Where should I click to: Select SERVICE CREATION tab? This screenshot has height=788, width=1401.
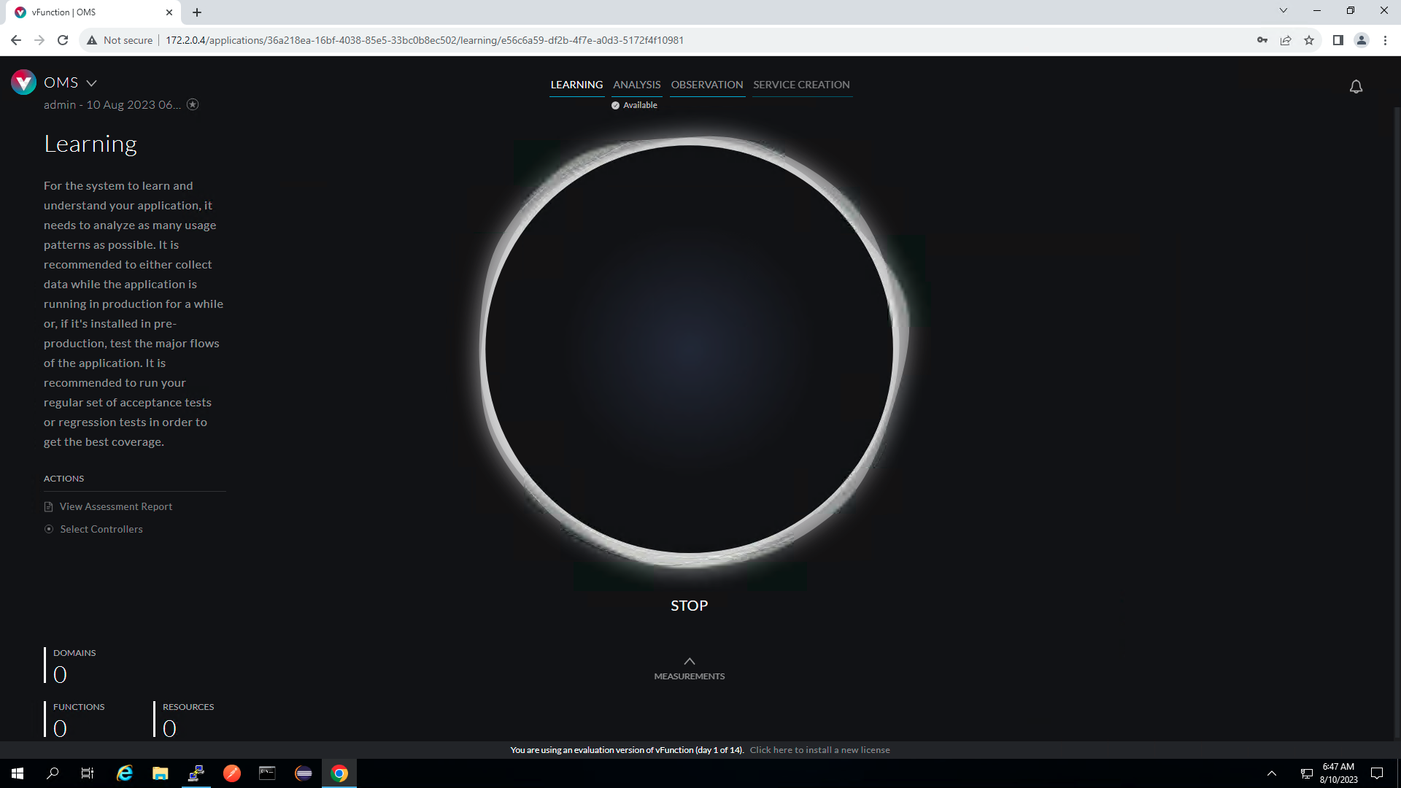pyautogui.click(x=801, y=85)
